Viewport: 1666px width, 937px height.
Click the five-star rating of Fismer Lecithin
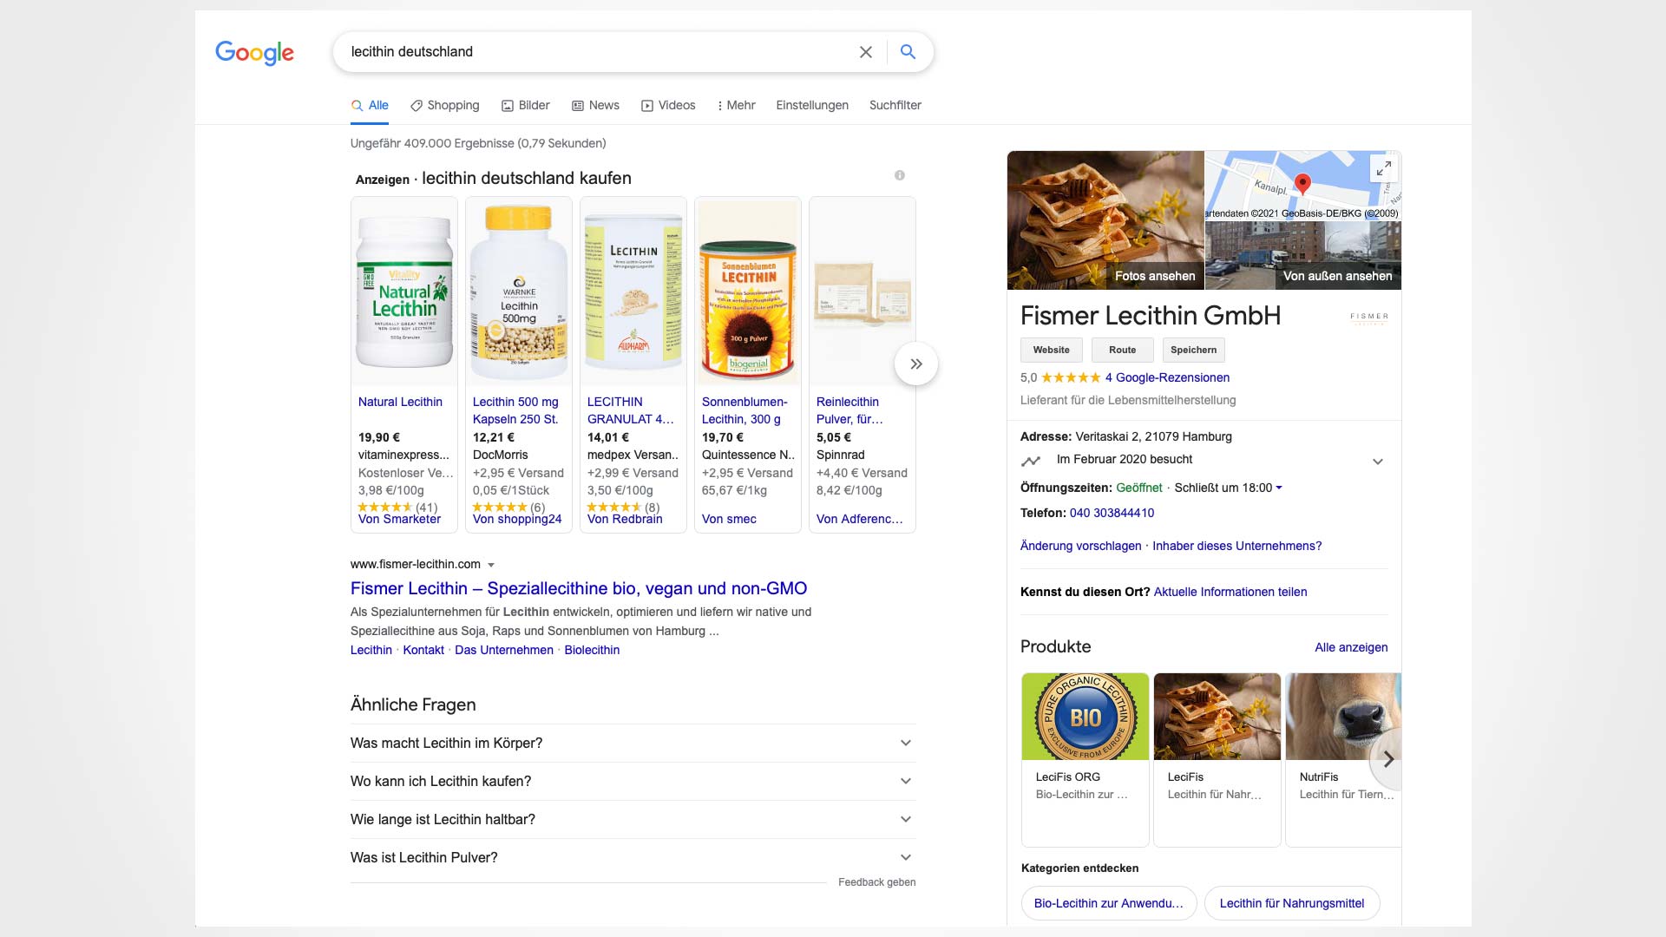tap(1071, 377)
